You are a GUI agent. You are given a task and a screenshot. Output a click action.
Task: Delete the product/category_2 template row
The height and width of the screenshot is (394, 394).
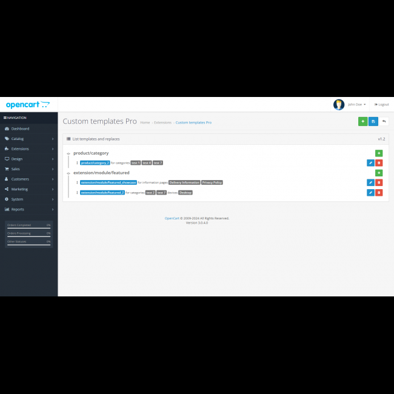coord(379,162)
